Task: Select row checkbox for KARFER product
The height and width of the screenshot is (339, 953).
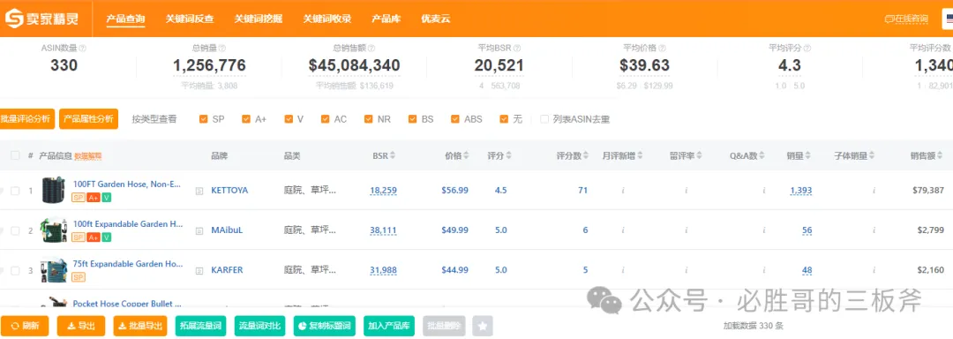Action: tap(15, 270)
